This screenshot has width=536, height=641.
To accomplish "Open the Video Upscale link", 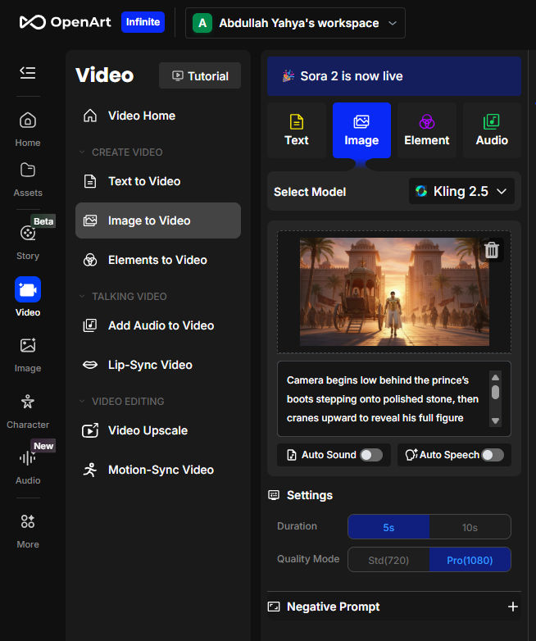I will pyautogui.click(x=148, y=430).
